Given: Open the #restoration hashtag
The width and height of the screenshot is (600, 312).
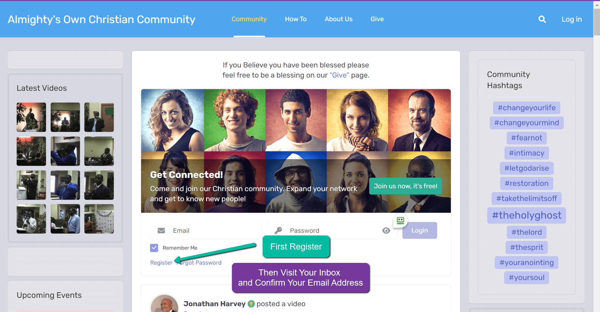Looking at the screenshot, I should [527, 183].
